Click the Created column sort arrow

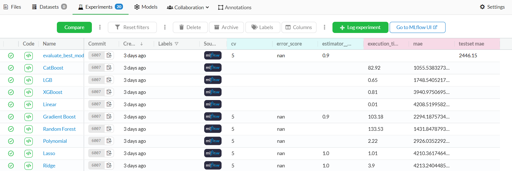coord(141,44)
